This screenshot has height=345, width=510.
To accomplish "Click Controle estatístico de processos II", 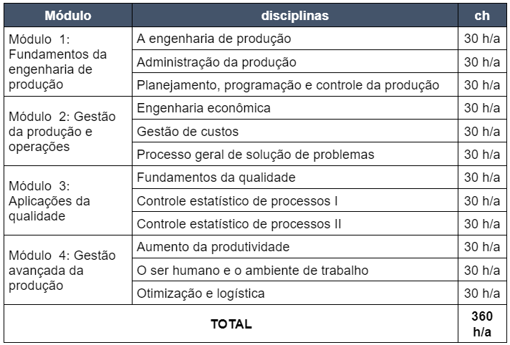I will click(295, 224).
